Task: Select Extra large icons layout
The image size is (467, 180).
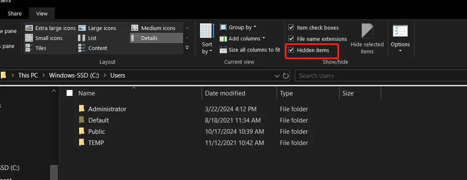Action: pos(50,28)
